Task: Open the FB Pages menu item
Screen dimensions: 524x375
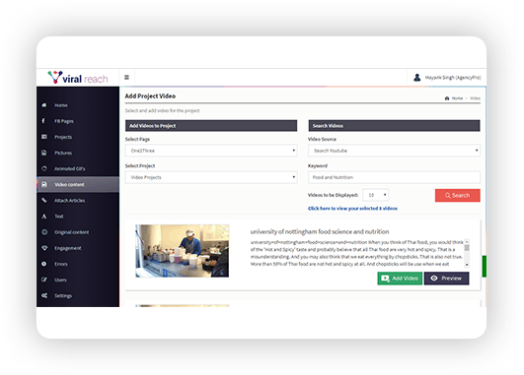Action: pos(78,121)
